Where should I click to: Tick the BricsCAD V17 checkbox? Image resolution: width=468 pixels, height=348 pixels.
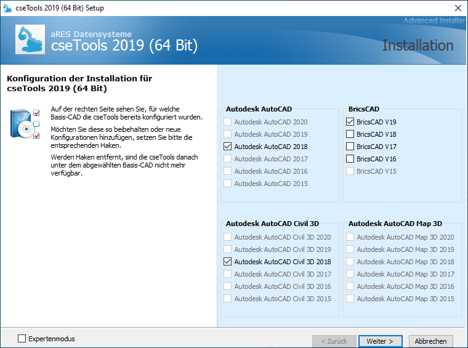pos(350,147)
